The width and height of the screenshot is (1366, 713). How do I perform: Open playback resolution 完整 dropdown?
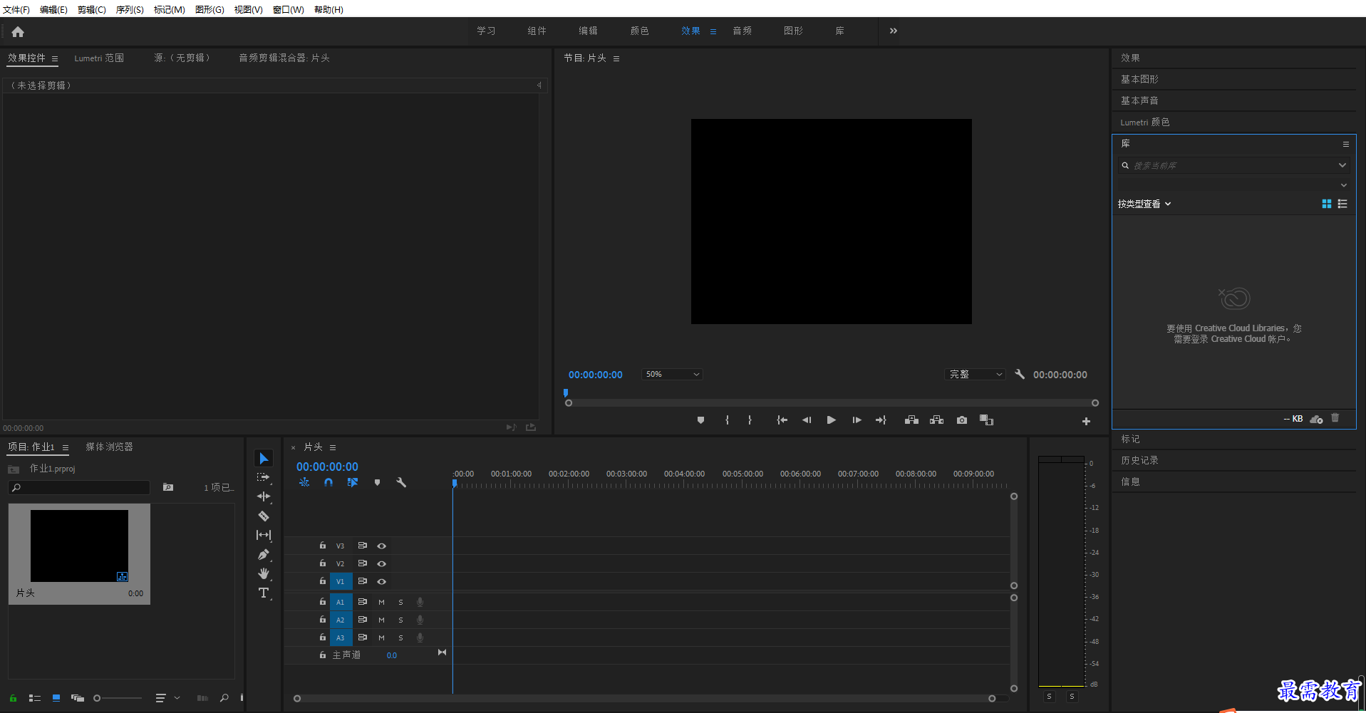point(976,374)
